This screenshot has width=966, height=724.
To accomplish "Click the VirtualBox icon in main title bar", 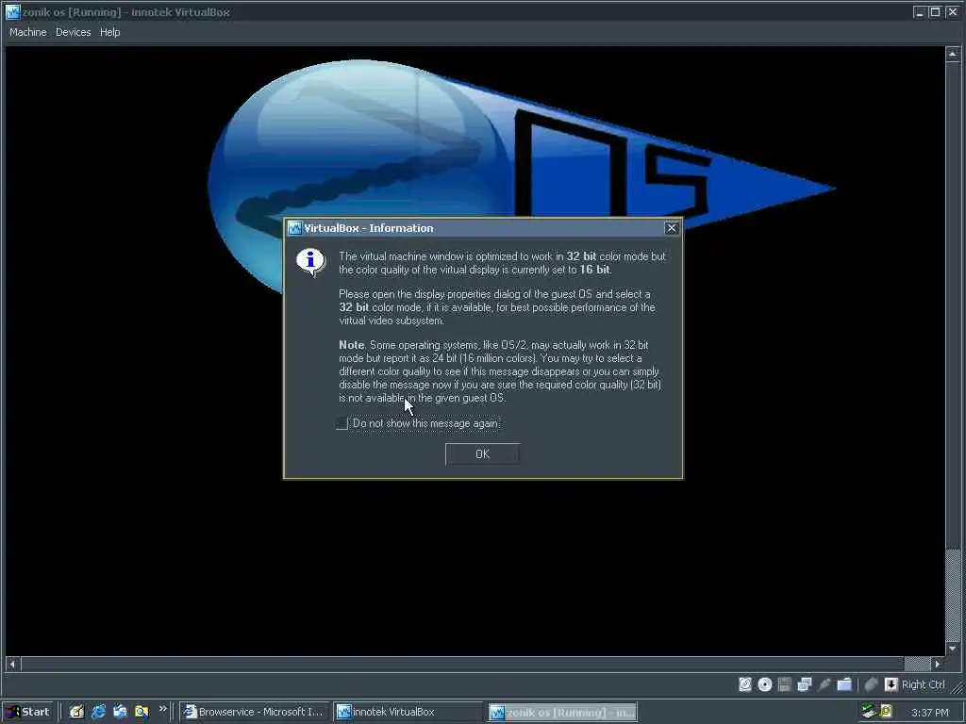I will 12,11.
